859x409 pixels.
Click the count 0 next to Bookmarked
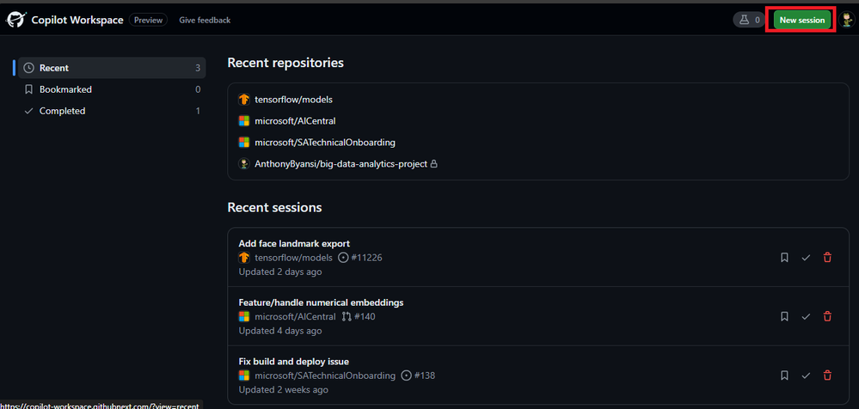click(198, 89)
